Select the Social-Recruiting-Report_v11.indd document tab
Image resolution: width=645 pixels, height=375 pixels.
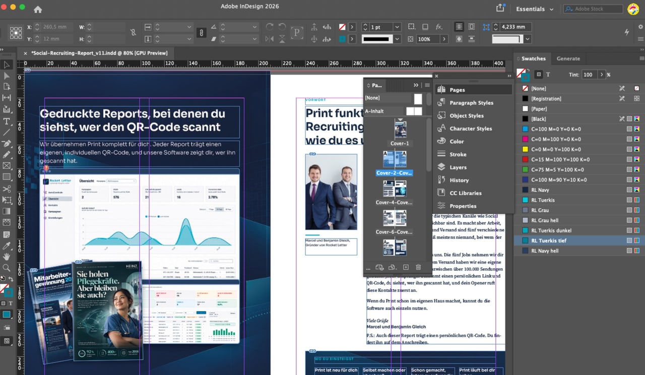pyautogui.click(x=96, y=52)
